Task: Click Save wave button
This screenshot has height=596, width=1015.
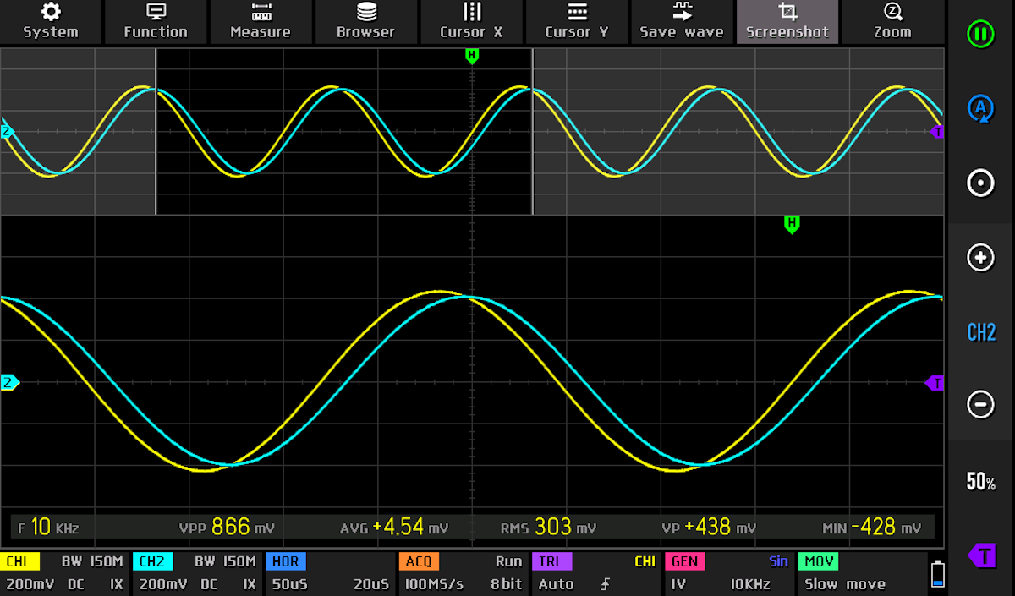Action: click(682, 22)
